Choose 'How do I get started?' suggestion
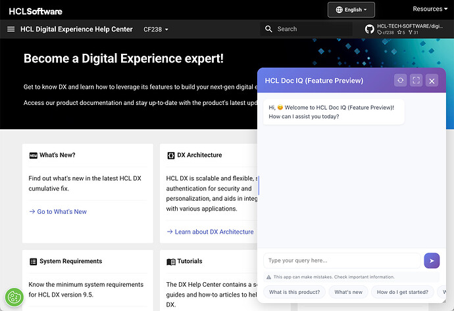The height and width of the screenshot is (311, 454). (403, 292)
